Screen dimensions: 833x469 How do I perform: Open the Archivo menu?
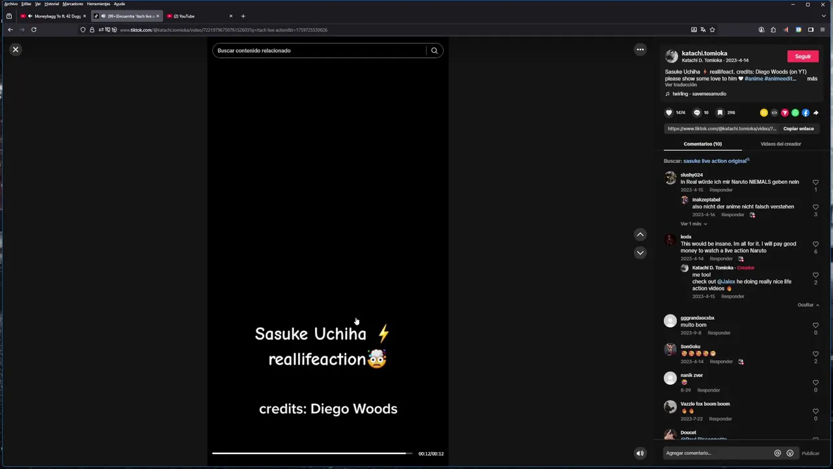pyautogui.click(x=11, y=4)
